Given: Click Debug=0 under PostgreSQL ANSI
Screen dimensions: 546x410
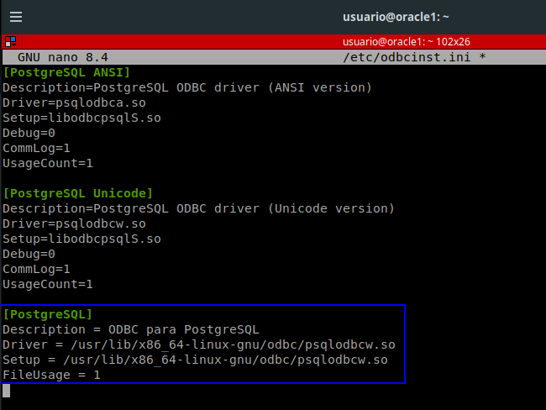Looking at the screenshot, I should click(29, 133).
